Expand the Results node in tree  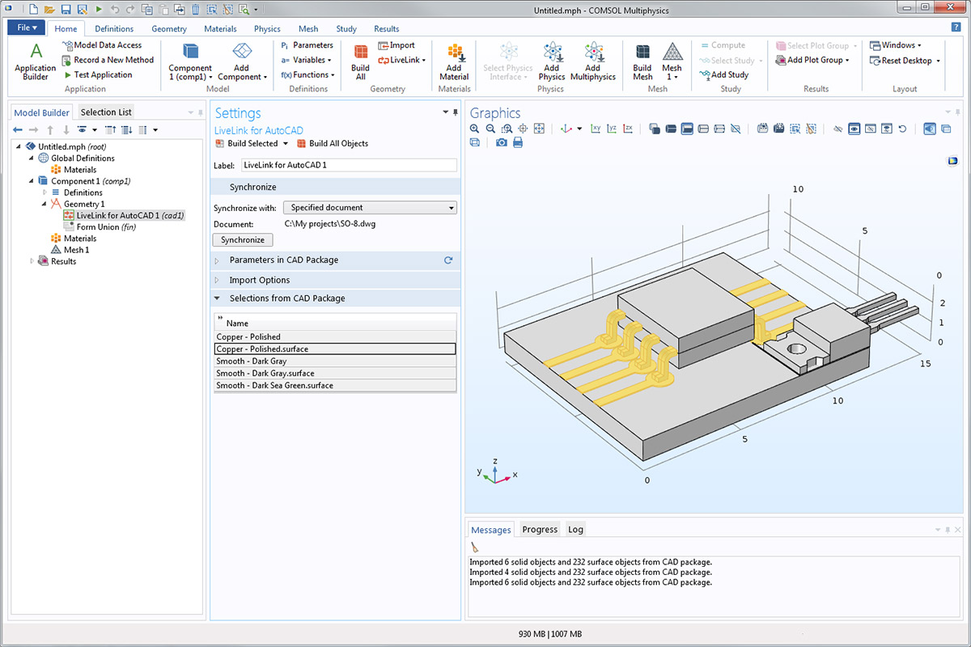point(33,261)
